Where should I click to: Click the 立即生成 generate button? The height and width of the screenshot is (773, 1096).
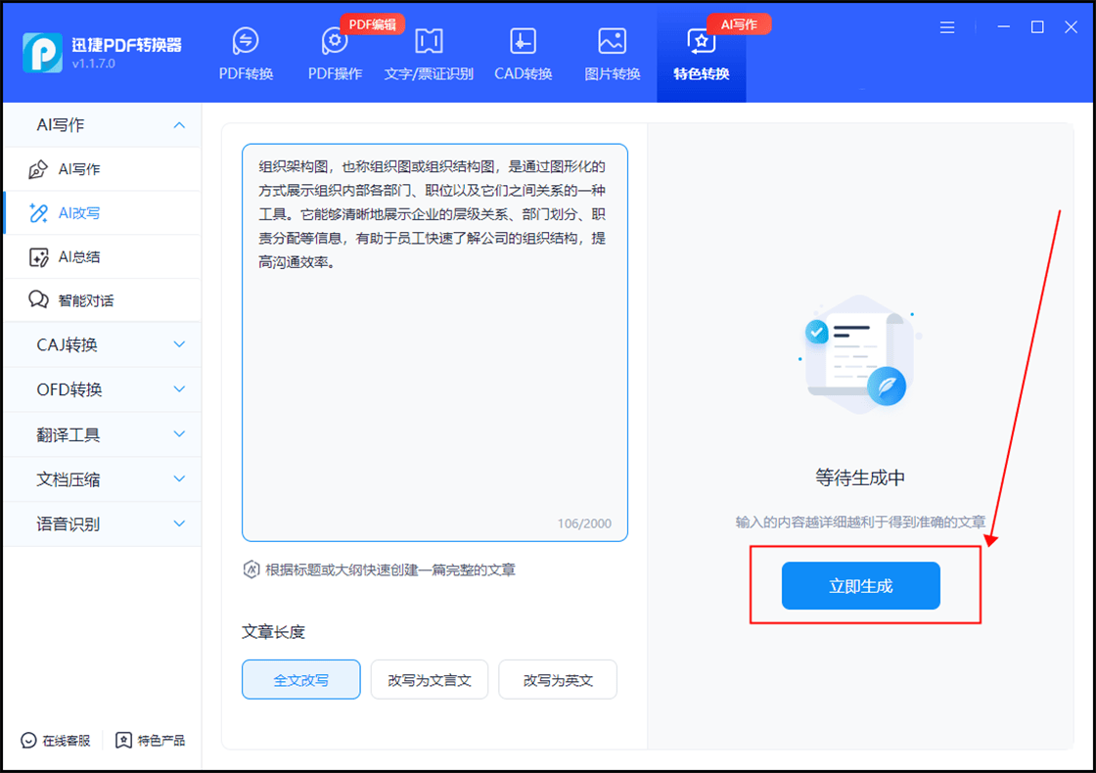click(x=858, y=585)
